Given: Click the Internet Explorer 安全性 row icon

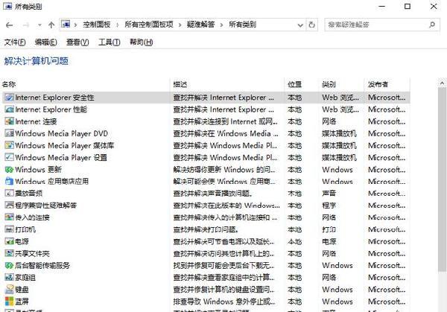Looking at the screenshot, I should pyautogui.click(x=9, y=98).
